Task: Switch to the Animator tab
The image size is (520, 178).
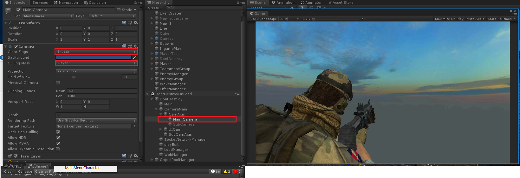Action: point(311,3)
